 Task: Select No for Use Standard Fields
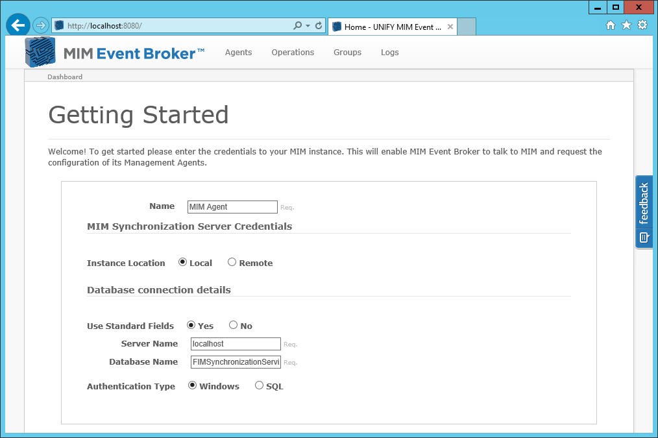coord(234,325)
